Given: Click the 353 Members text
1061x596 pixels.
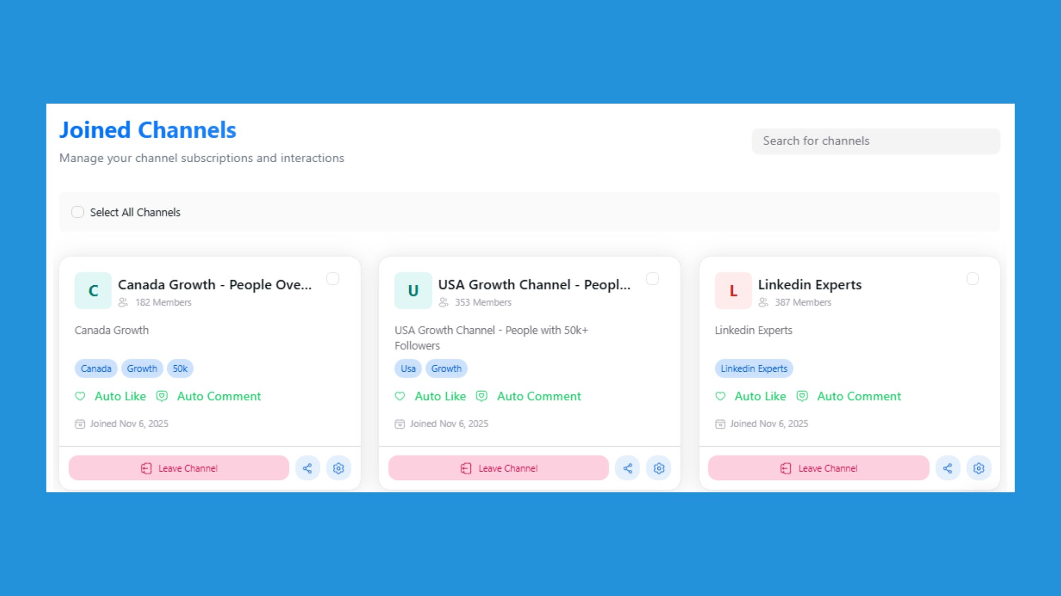Looking at the screenshot, I should [483, 302].
